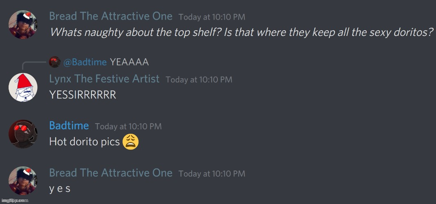
Task: Open the Lynx The Festive Artist username
Action: click(x=104, y=79)
